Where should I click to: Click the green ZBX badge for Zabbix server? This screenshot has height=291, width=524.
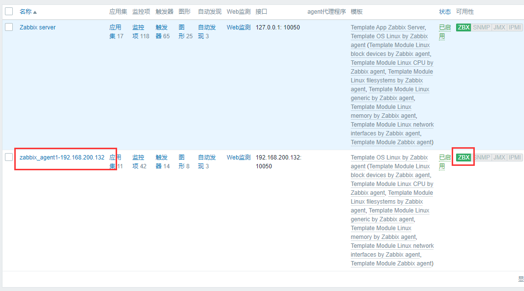(x=463, y=27)
